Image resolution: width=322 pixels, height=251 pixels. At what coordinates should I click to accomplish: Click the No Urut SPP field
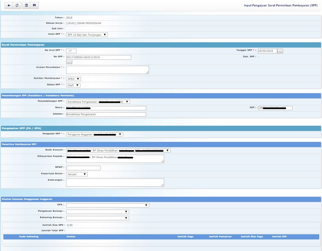coord(71,51)
